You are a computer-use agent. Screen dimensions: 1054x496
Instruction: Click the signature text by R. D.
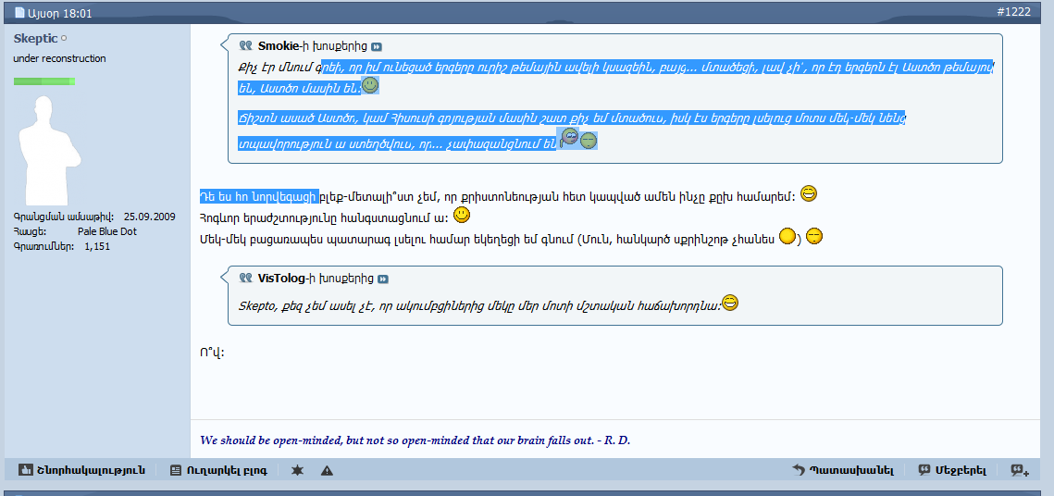tap(415, 440)
